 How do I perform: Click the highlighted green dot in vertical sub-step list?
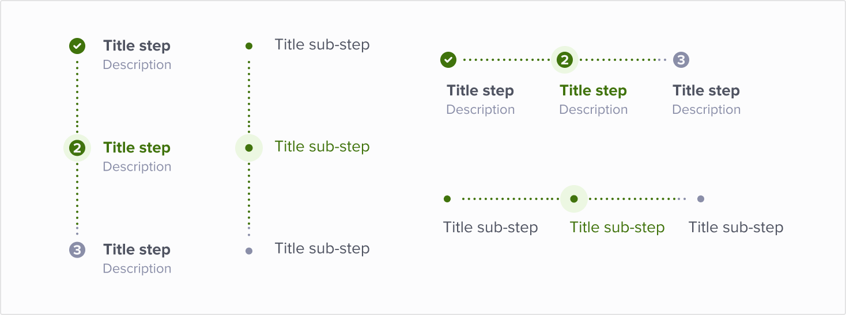pos(249,148)
